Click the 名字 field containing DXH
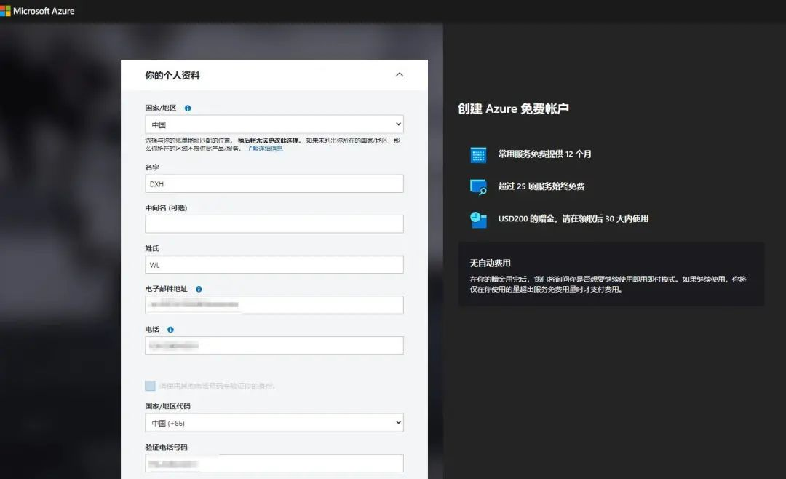This screenshot has width=786, height=479. [274, 183]
